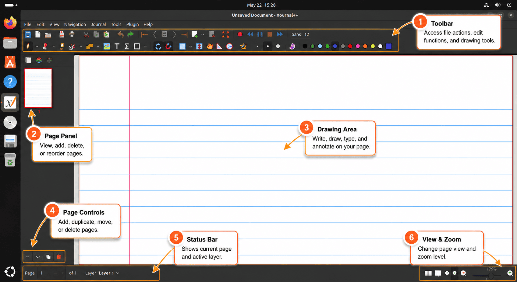This screenshot has width=517, height=282.
Task: Insert a new page after current
Action: (x=195, y=34)
